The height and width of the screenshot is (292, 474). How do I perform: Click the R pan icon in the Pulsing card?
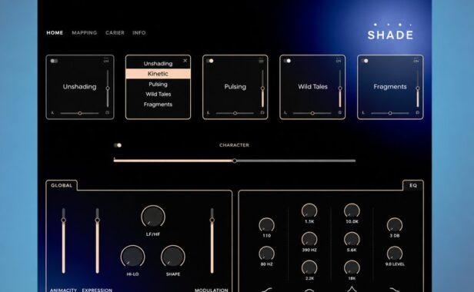tap(262, 113)
